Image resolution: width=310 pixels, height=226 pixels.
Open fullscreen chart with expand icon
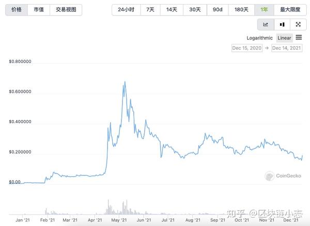pyautogui.click(x=298, y=24)
